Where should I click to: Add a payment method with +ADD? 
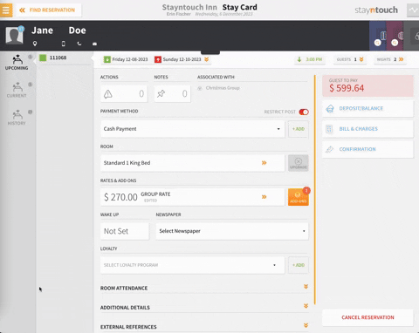(299, 129)
